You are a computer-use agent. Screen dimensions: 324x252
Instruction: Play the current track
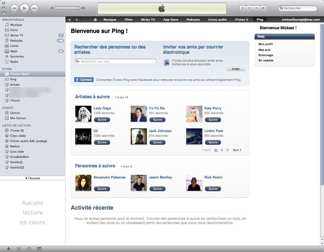[24, 8]
